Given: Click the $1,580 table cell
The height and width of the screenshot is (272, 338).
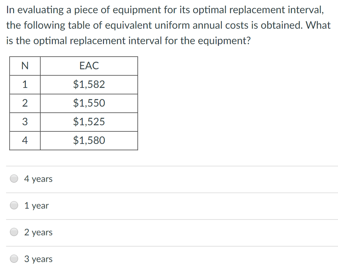Looking at the screenshot, I should point(89,140).
